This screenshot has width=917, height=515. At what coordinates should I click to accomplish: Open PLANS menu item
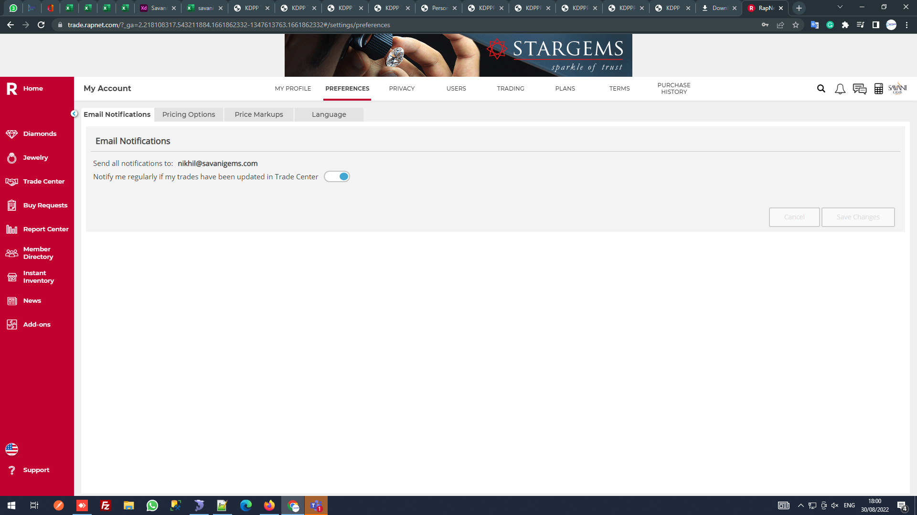[565, 89]
